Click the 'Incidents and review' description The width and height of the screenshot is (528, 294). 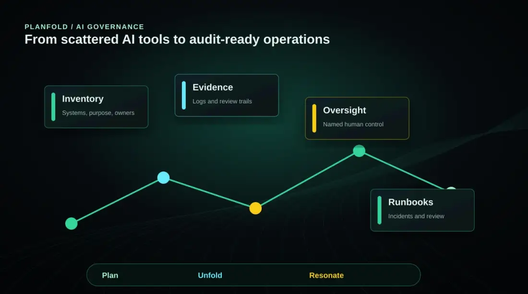[416, 216]
